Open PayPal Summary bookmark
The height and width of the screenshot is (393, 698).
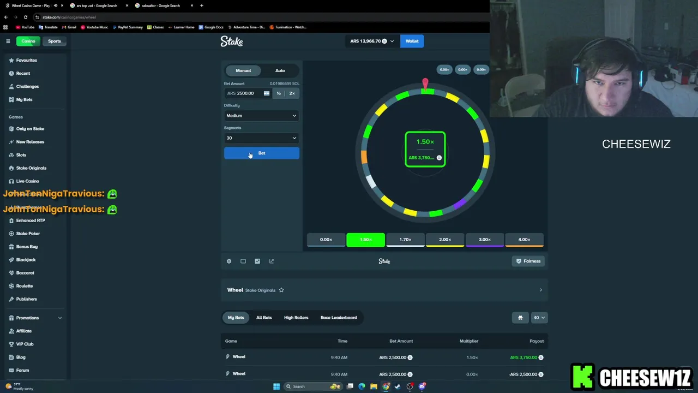tap(128, 27)
